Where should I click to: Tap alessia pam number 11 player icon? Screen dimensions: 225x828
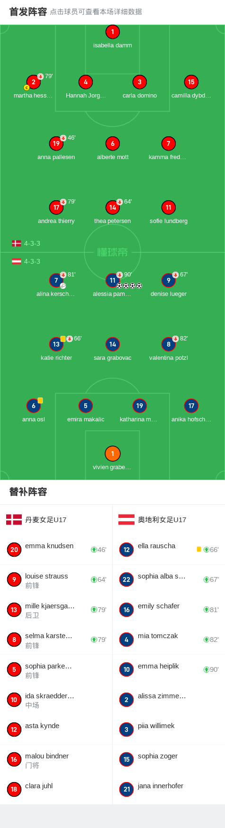(x=112, y=280)
